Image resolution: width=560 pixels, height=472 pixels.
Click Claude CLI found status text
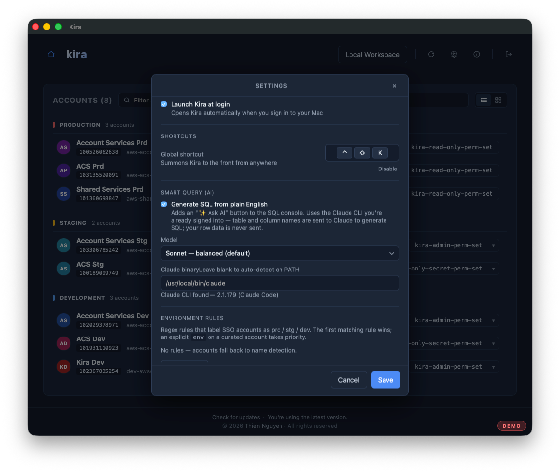click(x=219, y=295)
